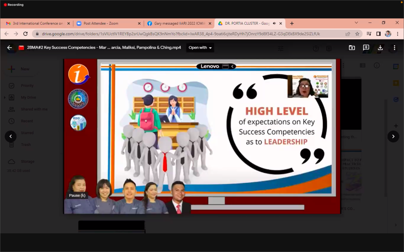Screen dimensions: 404x252
Task: Expand the Open with dropdown
Action: click(x=200, y=48)
